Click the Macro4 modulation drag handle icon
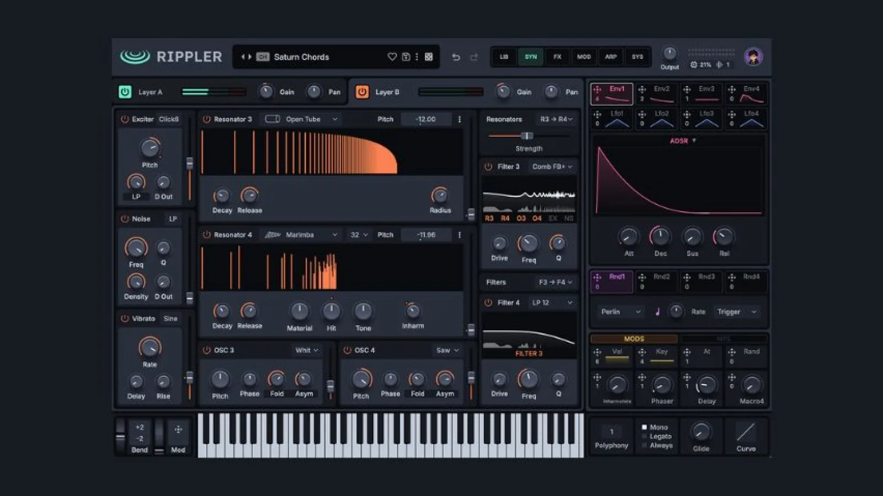 pyautogui.click(x=732, y=378)
